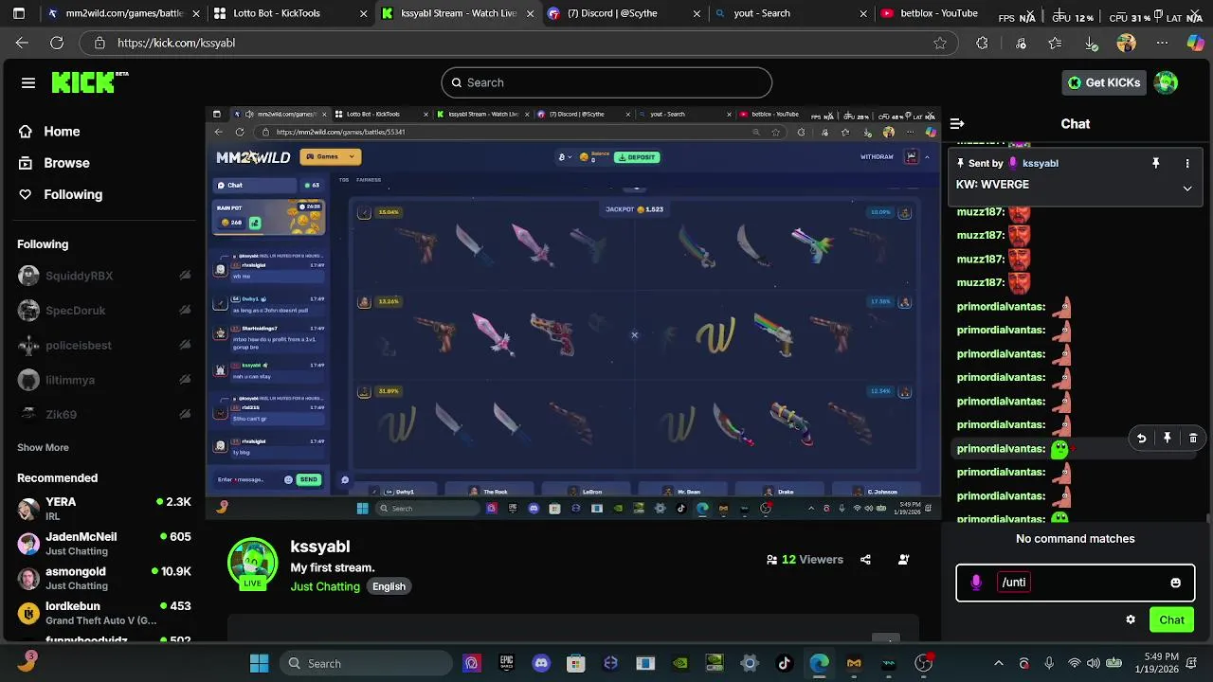Open asmongold recommended channel
Screen dimensions: 1213x682
(104, 579)
